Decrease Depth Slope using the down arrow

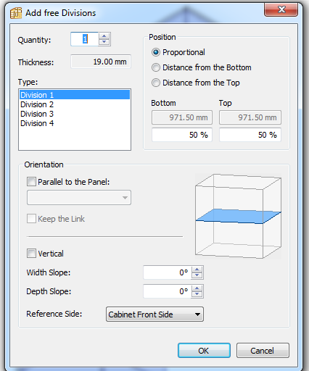tap(197, 294)
